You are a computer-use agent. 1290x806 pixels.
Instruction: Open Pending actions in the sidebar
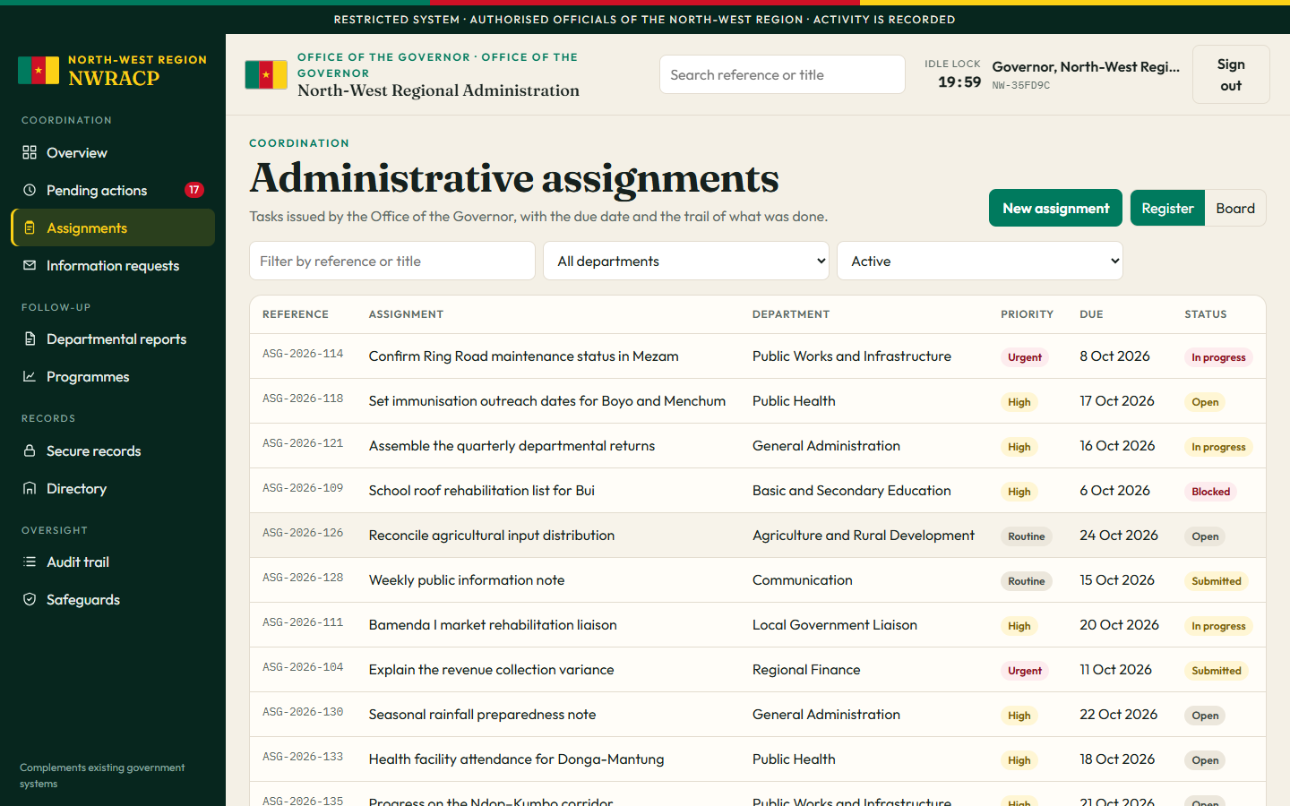[x=113, y=190]
